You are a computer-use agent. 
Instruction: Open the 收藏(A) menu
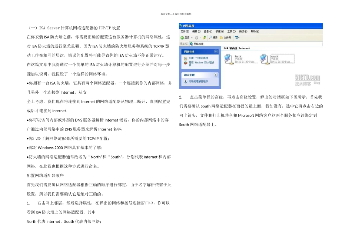[220, 31]
